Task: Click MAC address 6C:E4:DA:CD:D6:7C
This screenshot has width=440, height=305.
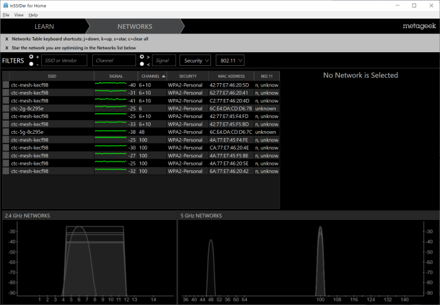Action: click(x=231, y=132)
